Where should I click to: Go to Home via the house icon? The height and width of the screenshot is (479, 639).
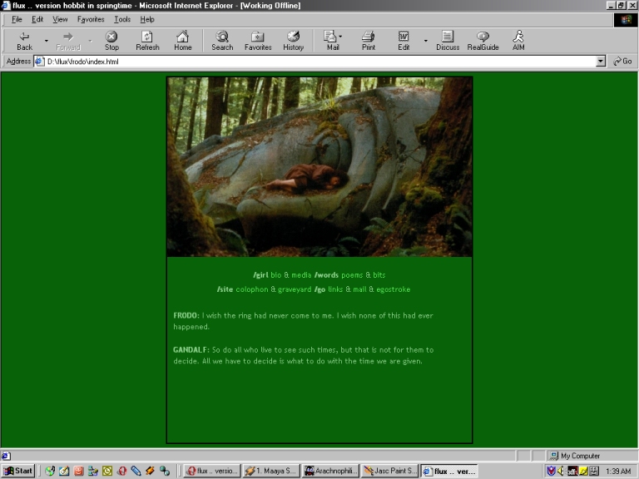182,41
